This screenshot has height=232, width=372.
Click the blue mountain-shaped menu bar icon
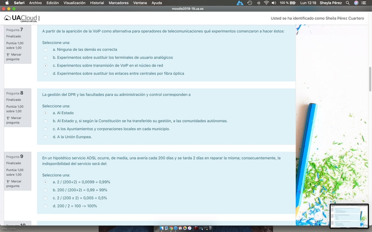(x=240, y=3)
